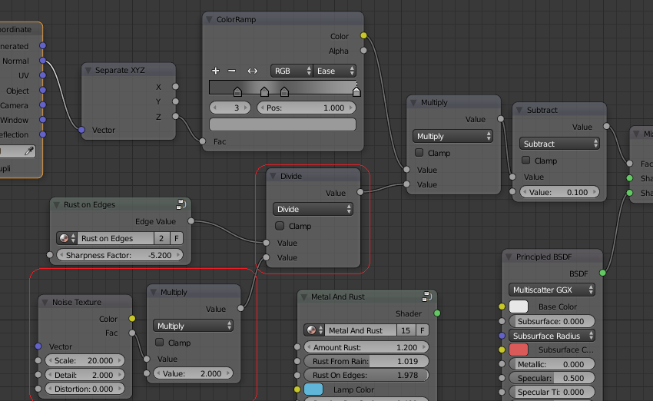
Task: Open the upper Multiply operation dropdown
Action: pos(452,136)
